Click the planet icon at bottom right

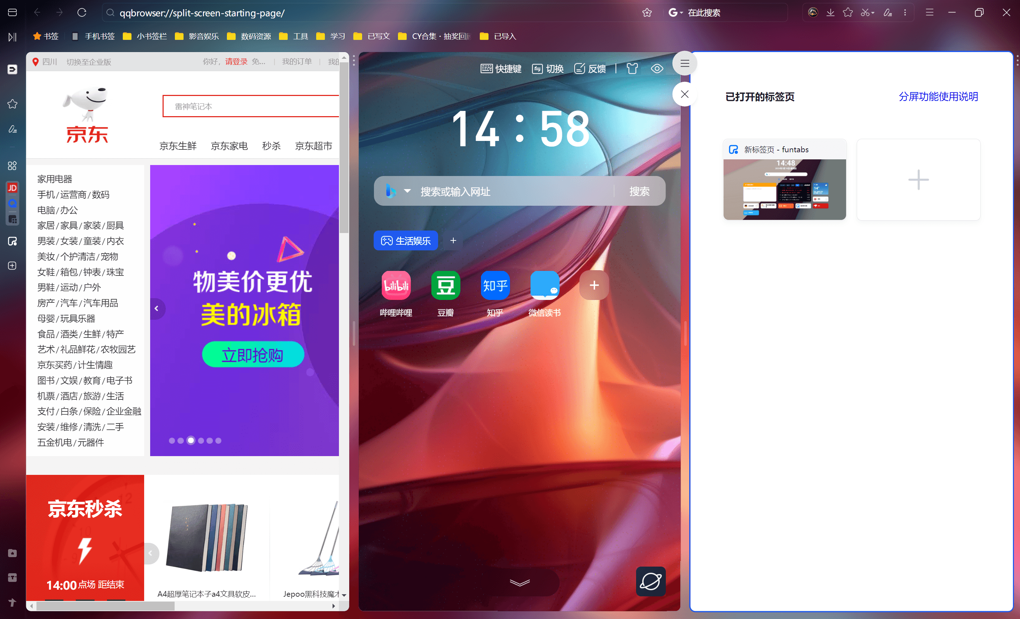pos(651,581)
